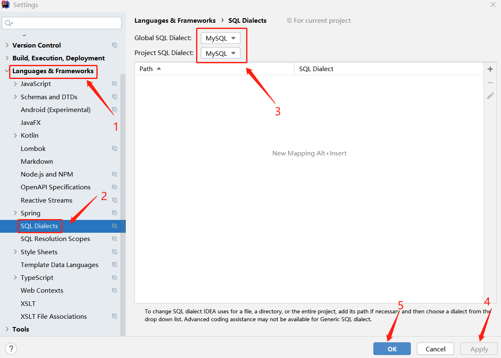Image resolution: width=501 pixels, height=358 pixels.
Task: Expand Build, Execution, Deployment section
Action: coord(7,58)
